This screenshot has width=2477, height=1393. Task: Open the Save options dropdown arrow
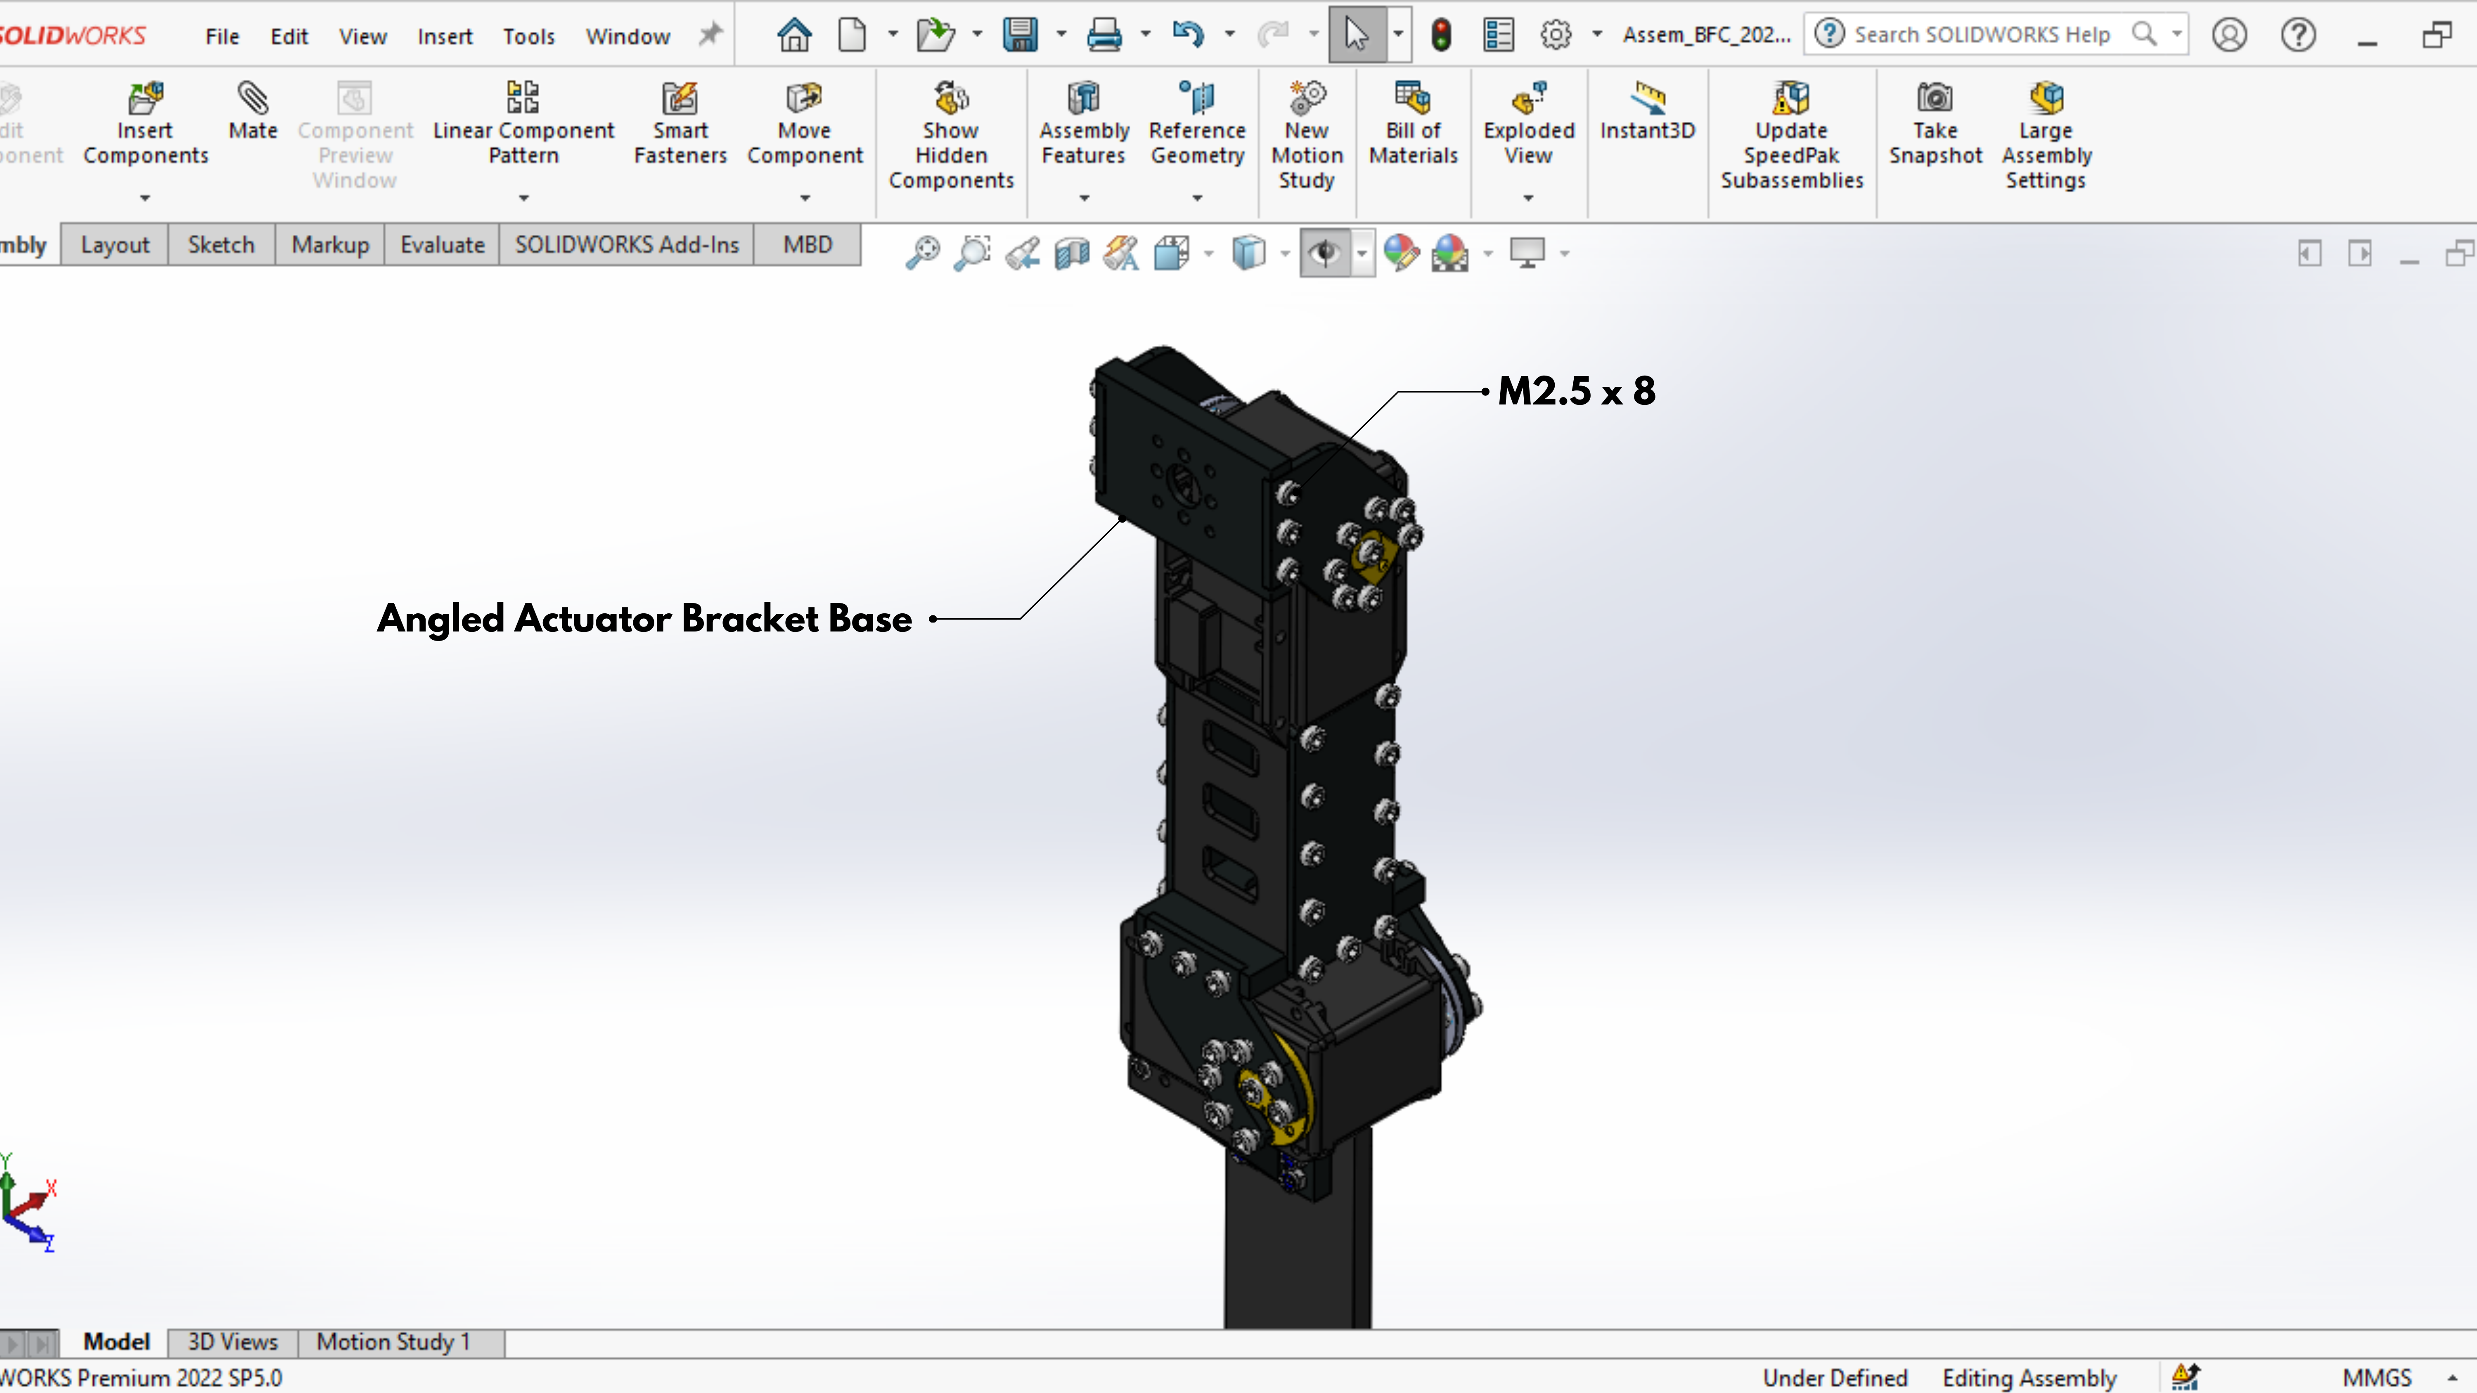point(1061,35)
